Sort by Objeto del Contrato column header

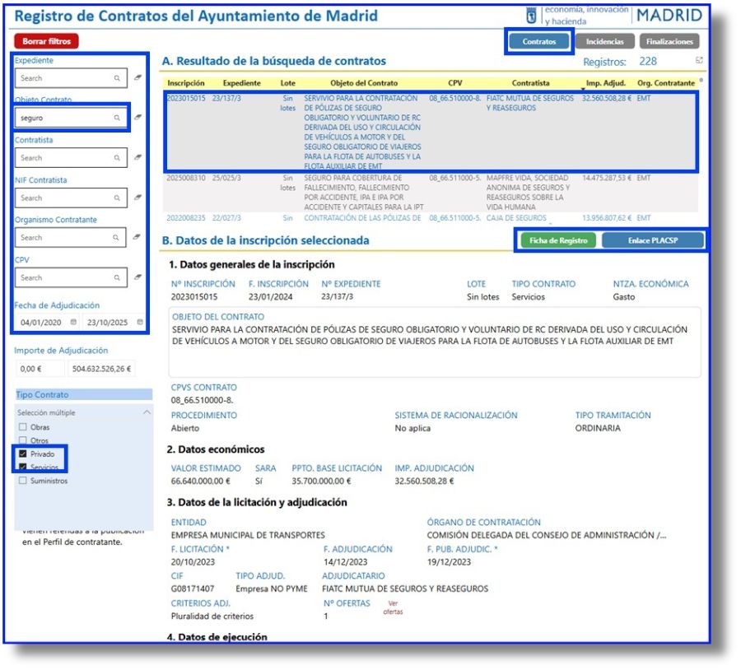364,83
